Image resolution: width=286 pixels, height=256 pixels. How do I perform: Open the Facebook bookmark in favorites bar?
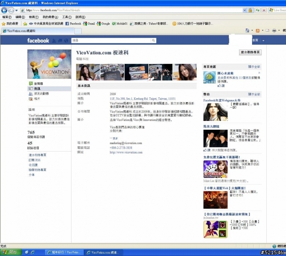73,24
